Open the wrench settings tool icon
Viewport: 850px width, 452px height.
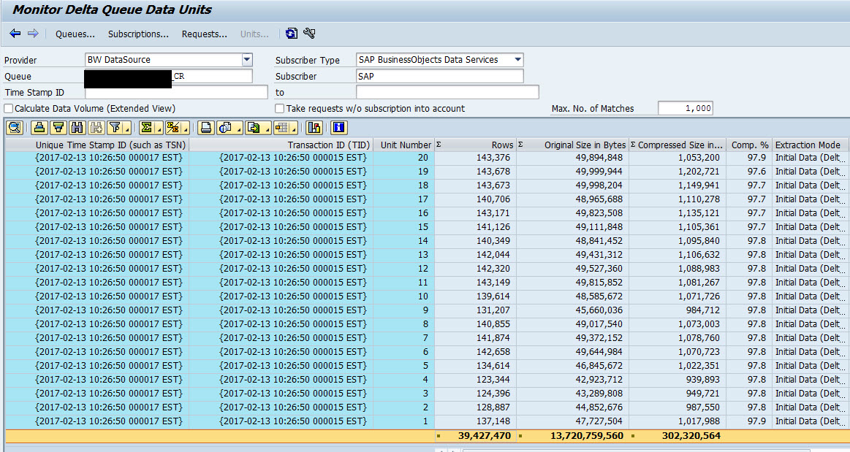tap(308, 34)
